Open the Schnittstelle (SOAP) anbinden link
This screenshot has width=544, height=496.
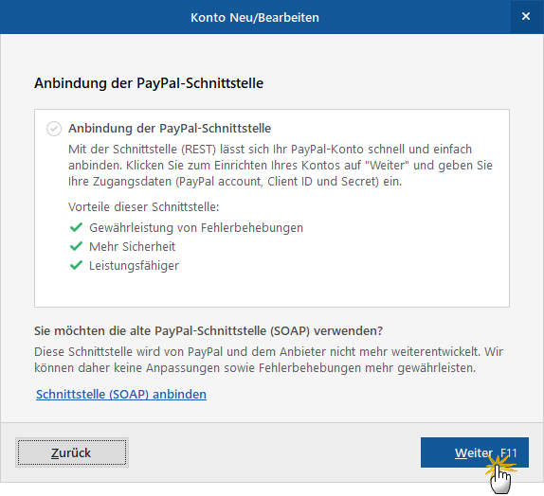point(121,394)
